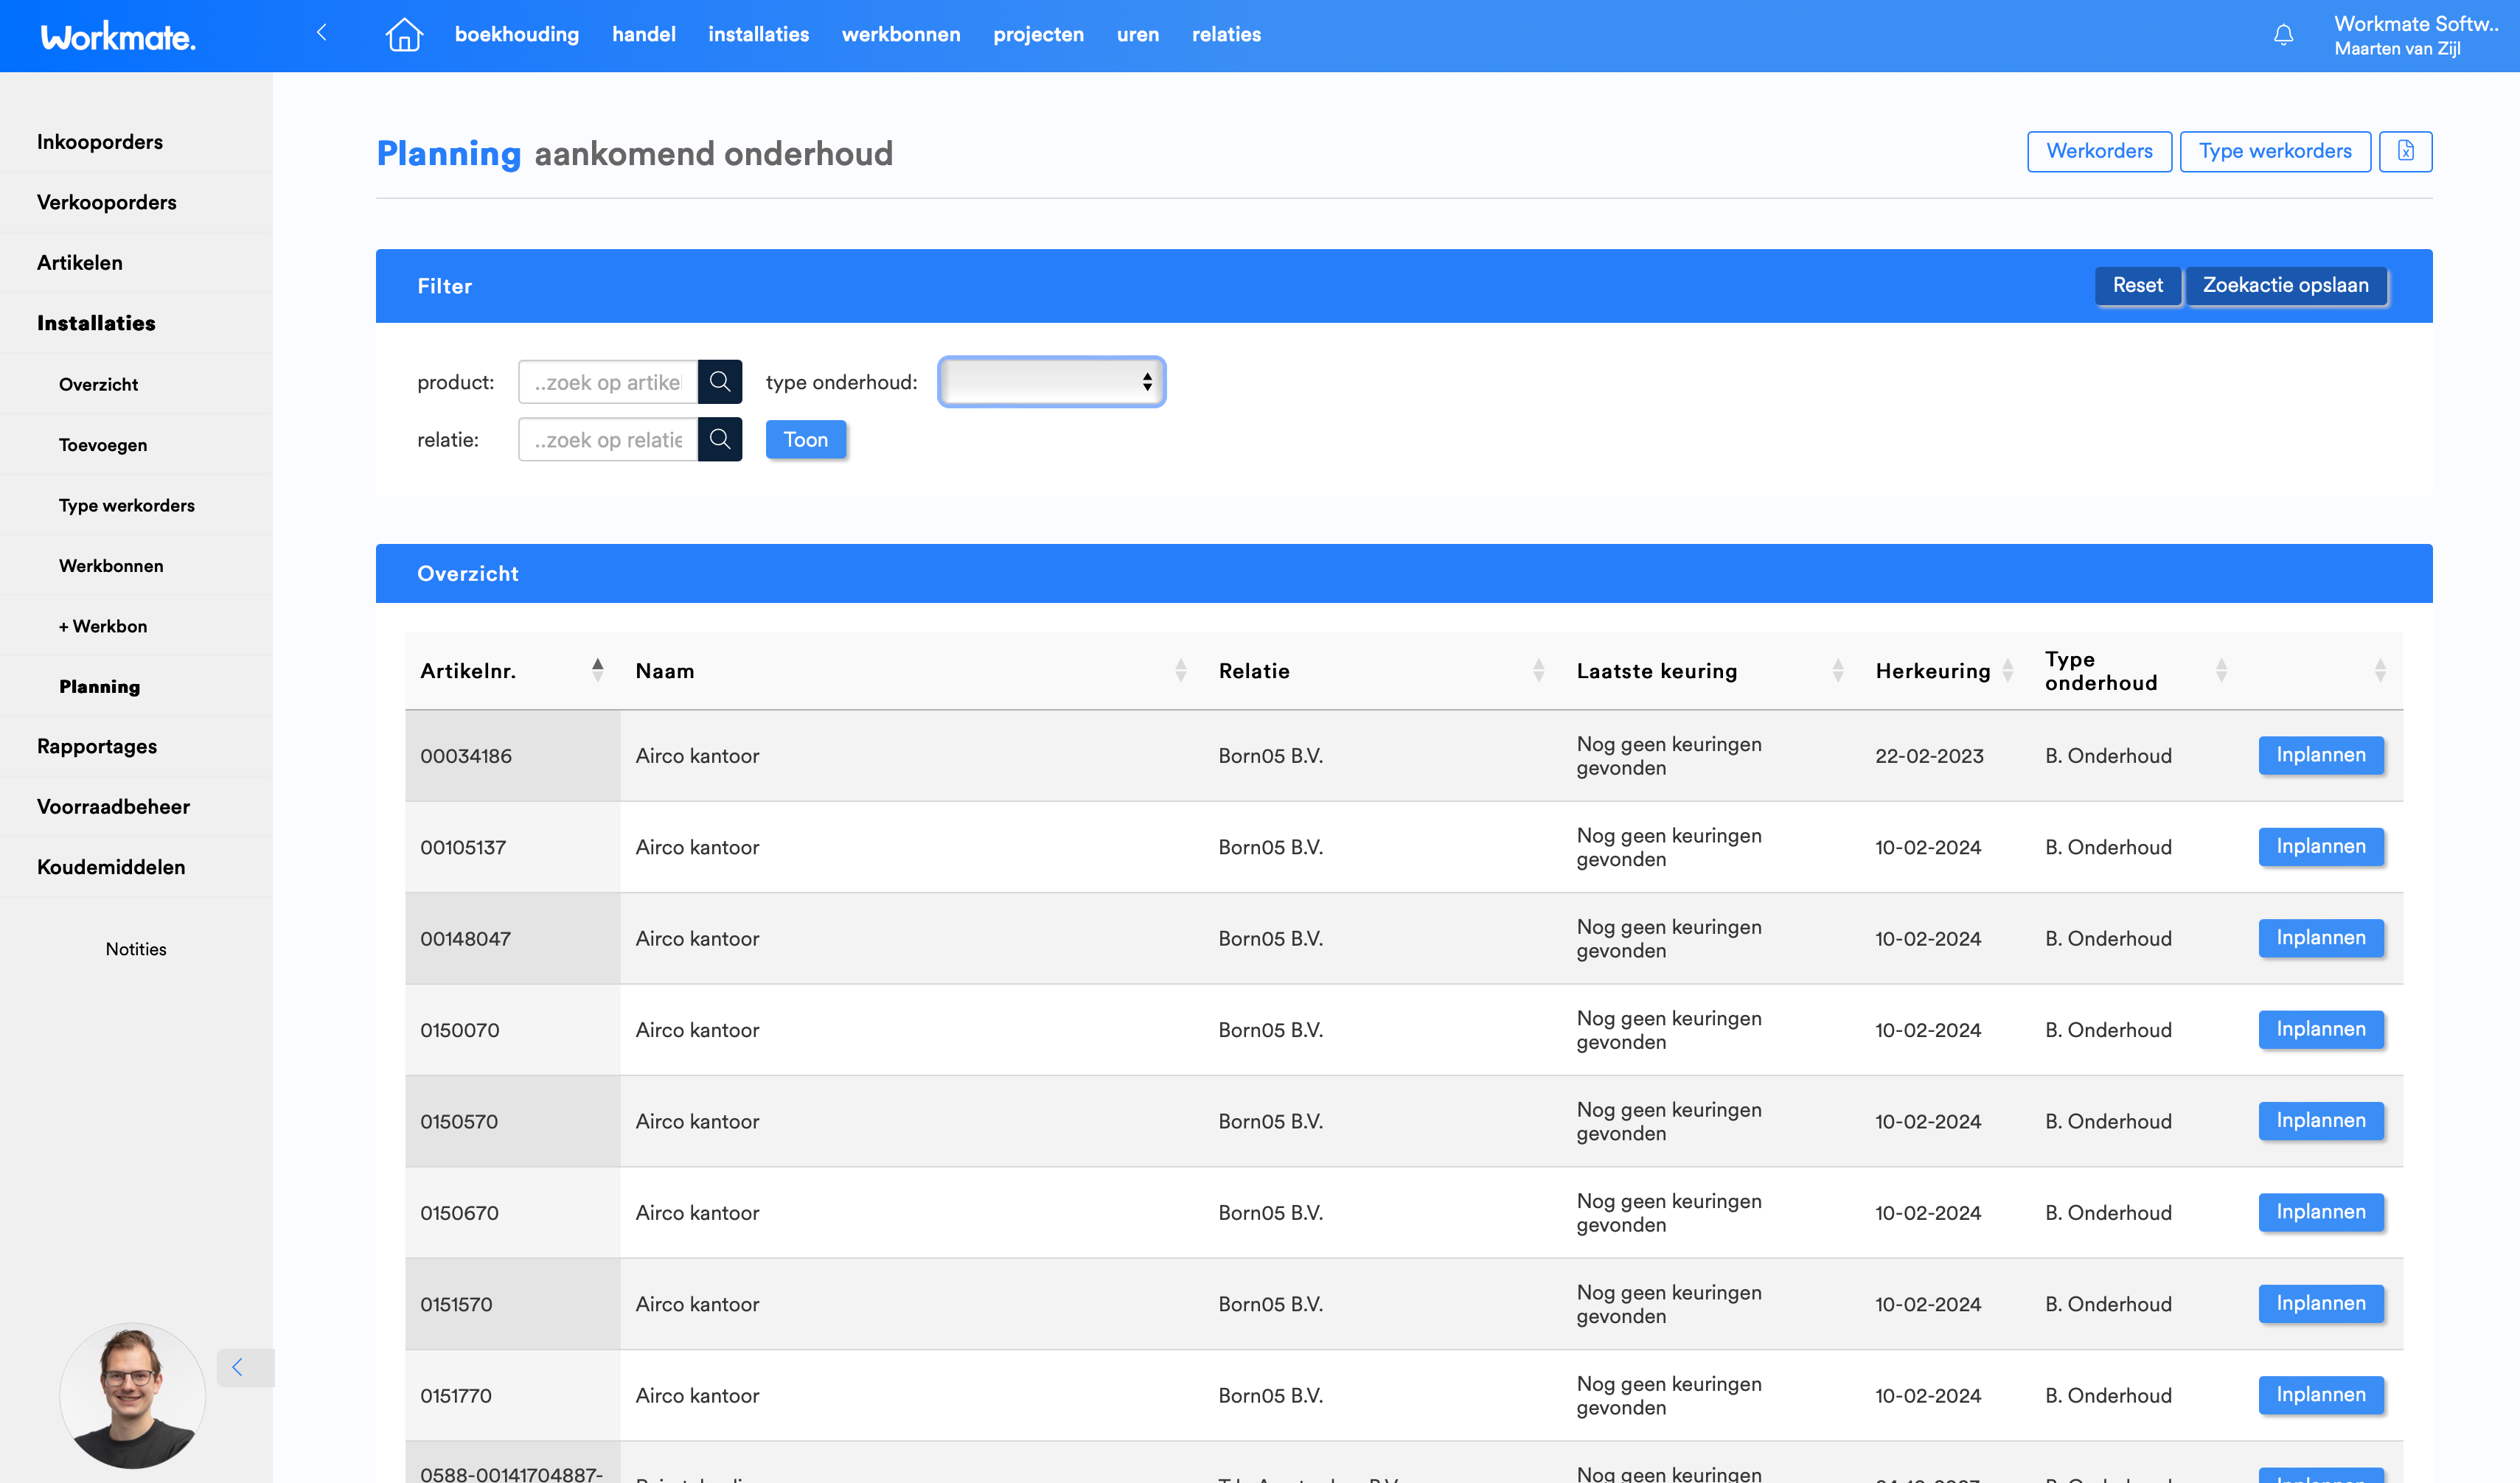2520x1483 pixels.
Task: Click Inplannen for article 00034186
Action: (x=2320, y=755)
